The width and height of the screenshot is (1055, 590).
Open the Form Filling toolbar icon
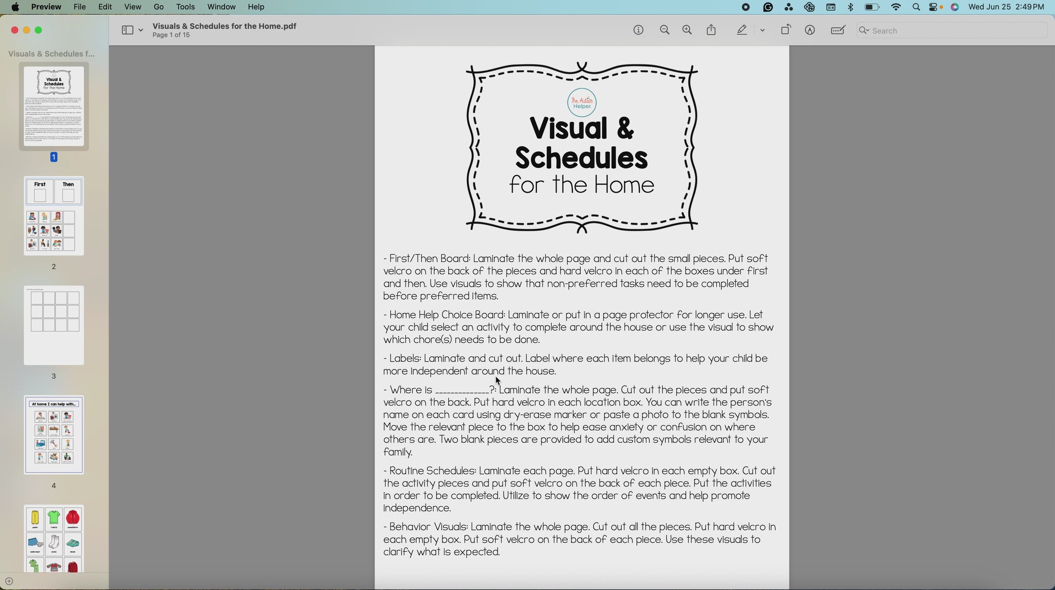(x=838, y=30)
